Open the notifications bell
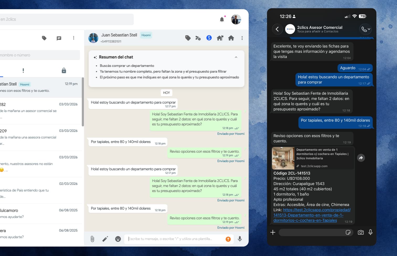The width and height of the screenshot is (397, 256). point(222,19)
